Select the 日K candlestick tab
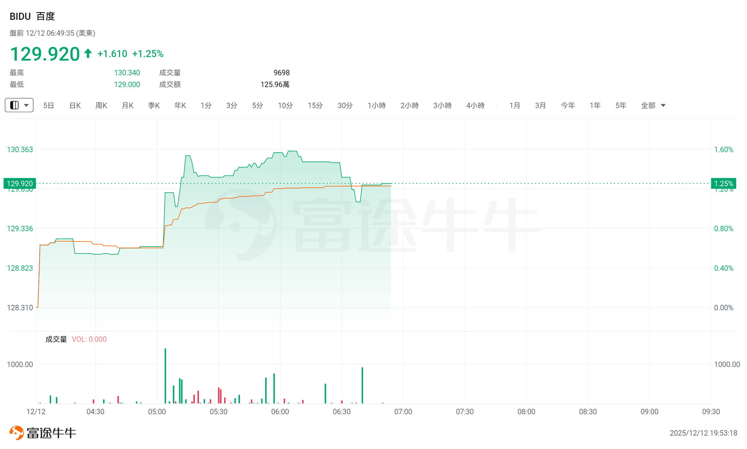The height and width of the screenshot is (449, 747). (75, 106)
